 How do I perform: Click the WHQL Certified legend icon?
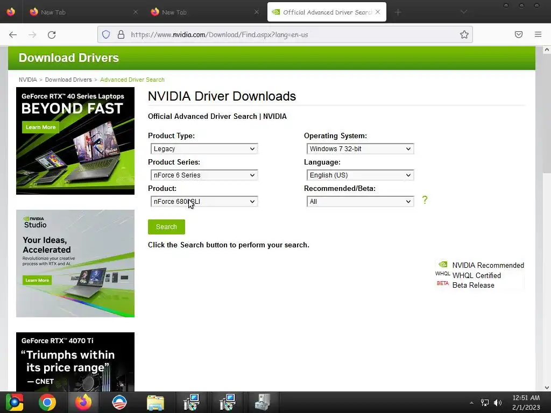(x=442, y=274)
